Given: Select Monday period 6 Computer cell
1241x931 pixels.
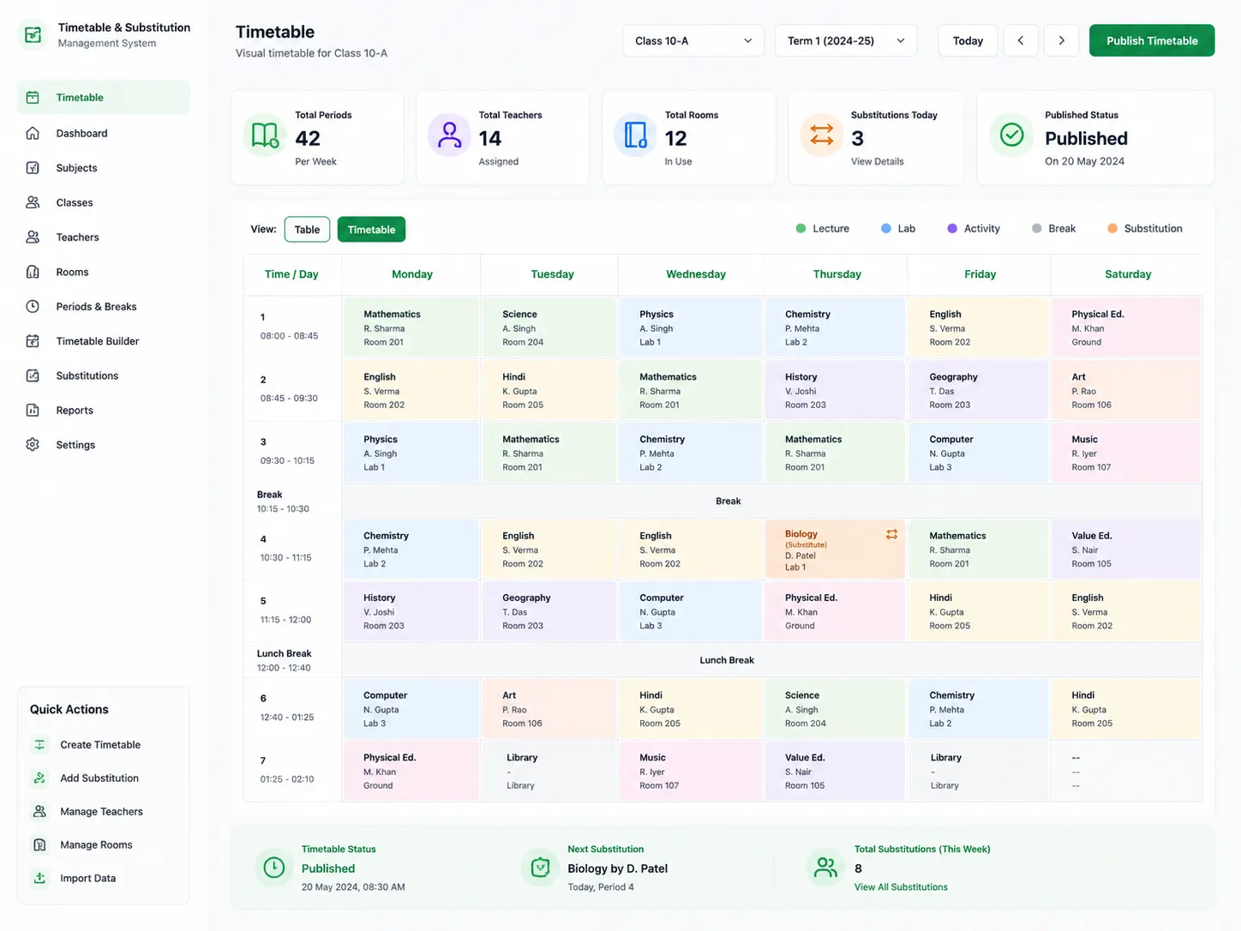Looking at the screenshot, I should point(411,709).
